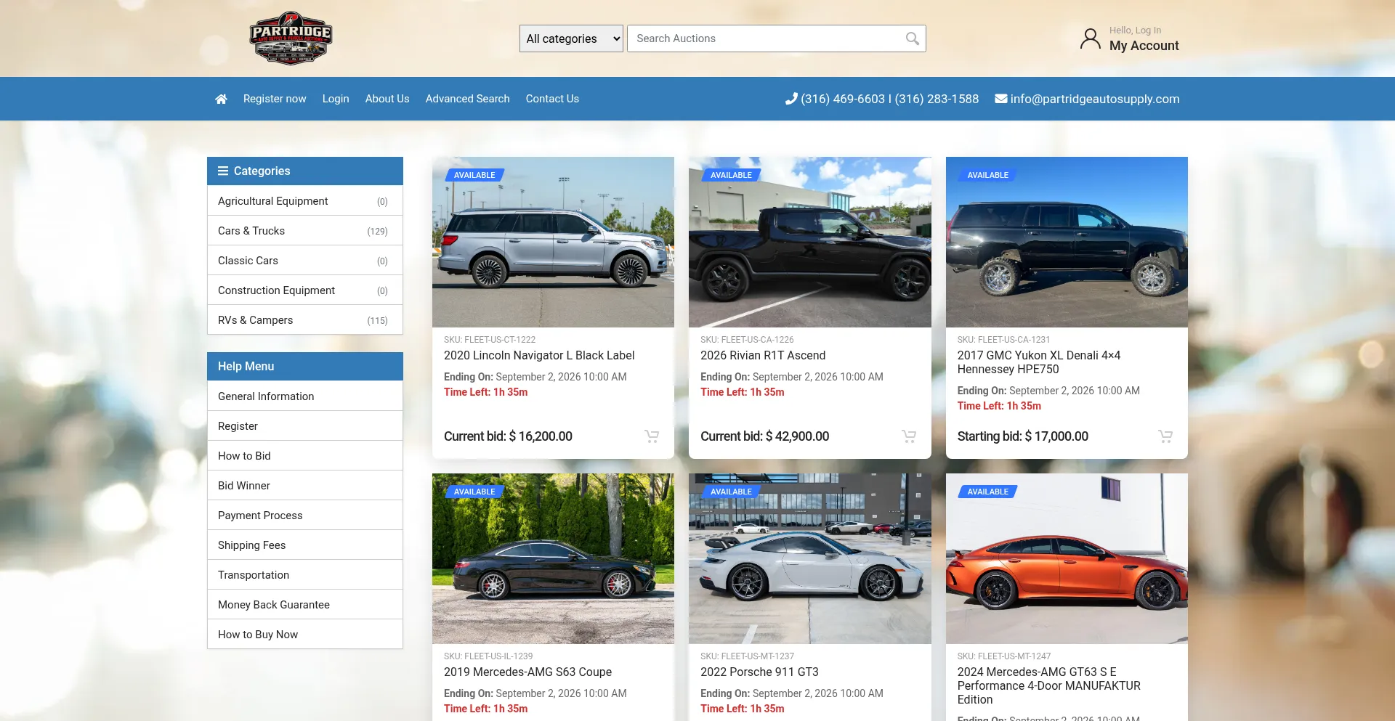Open Payment Process help page
The height and width of the screenshot is (721, 1395).
point(305,516)
